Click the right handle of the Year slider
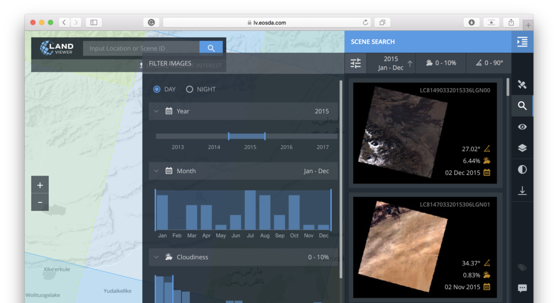 pos(265,136)
